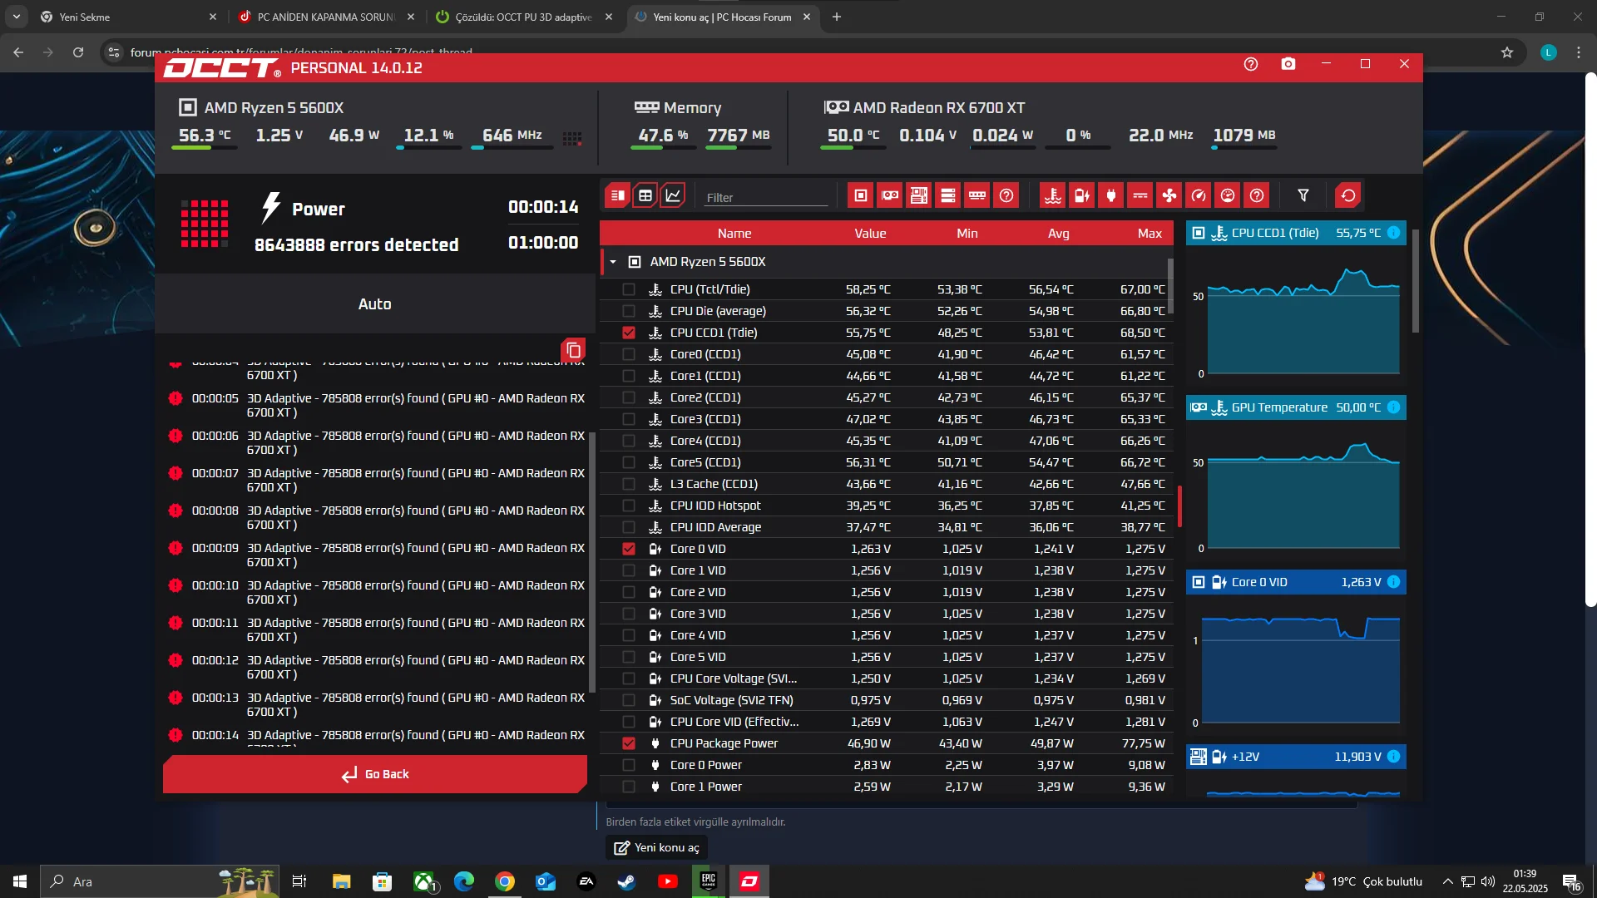Screen dimensions: 1597x898
Task: Enable CPU Die (average) checkbox
Action: pos(629,311)
